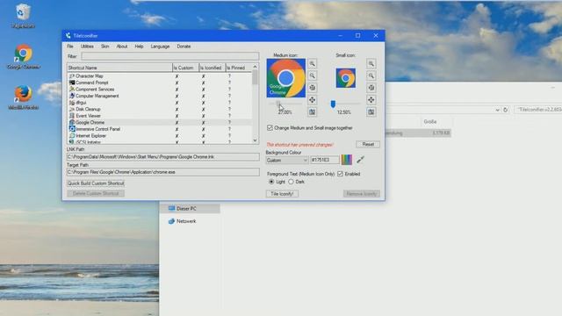Select Character Map in shortcut list
Viewport: 562px width, 316px height.
click(x=160, y=76)
